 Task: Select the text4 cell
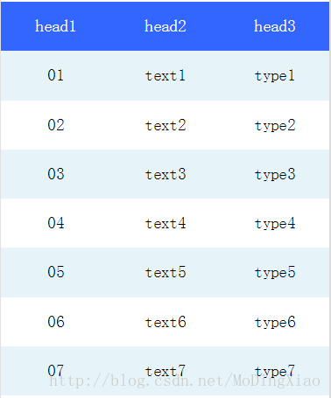coord(165,223)
